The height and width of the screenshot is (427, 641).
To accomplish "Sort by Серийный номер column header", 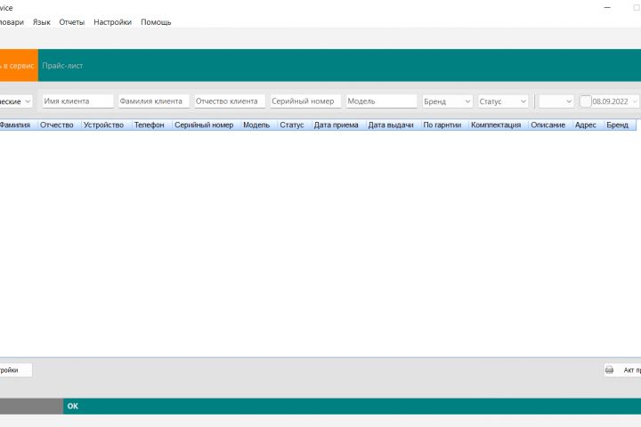I will pos(207,125).
